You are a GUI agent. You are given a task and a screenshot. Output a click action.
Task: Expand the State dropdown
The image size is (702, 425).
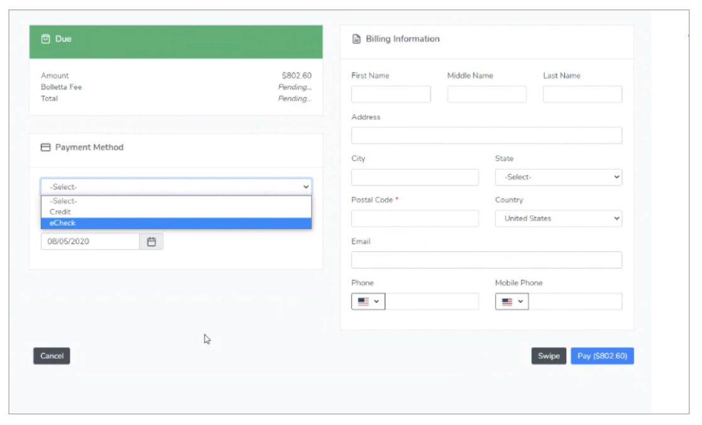558,177
